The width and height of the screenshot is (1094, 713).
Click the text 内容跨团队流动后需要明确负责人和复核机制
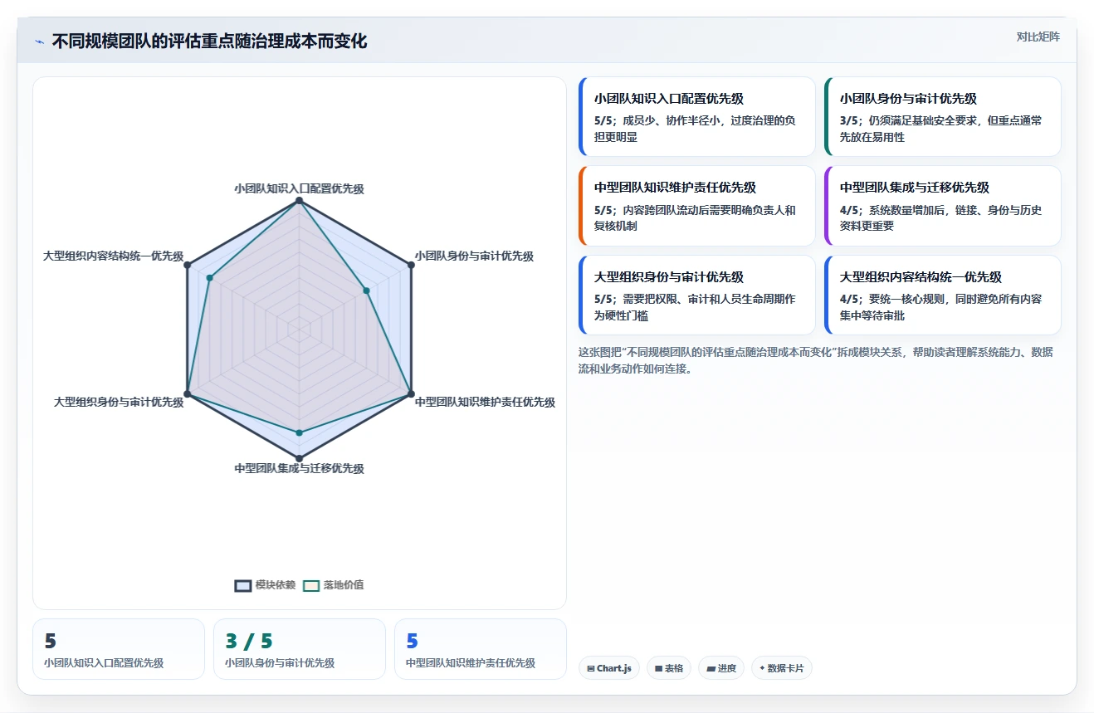[x=695, y=217]
